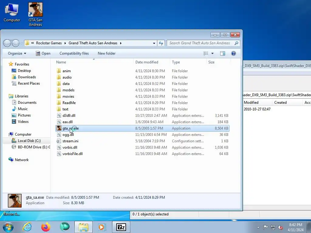The width and height of the screenshot is (311, 233).
Task: Select BD-ROM Drive (E:) in navigation pane
Action: (x=31, y=147)
